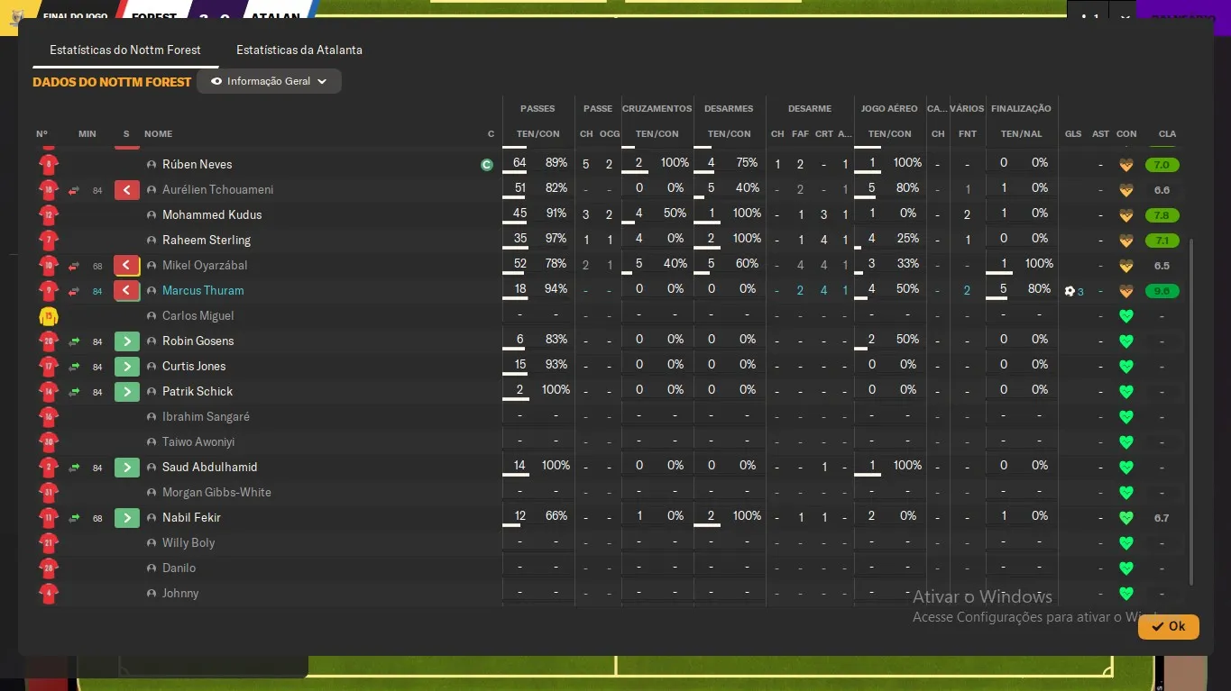Open Raheem Sterling player profile
This screenshot has width=1231, height=691.
click(207, 241)
